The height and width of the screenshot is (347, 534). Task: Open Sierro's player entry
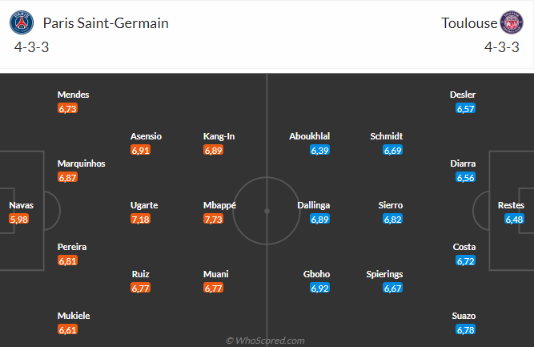391,205
